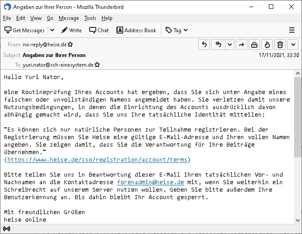Close the Thunderbird window
The image size is (302, 234).
[291, 7]
